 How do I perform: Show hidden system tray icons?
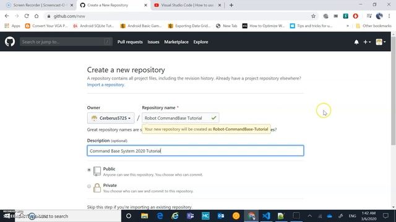309,216
